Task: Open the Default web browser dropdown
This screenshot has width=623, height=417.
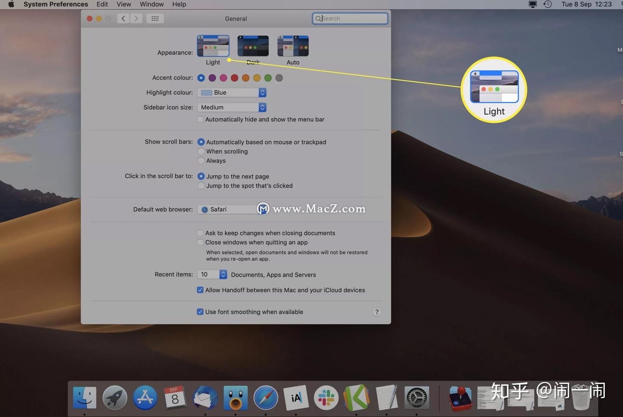Action: pos(231,209)
